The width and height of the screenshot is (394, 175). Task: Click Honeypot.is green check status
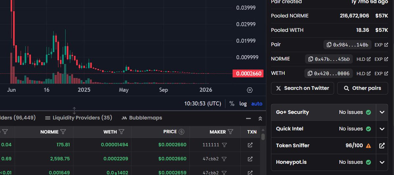click(x=368, y=162)
